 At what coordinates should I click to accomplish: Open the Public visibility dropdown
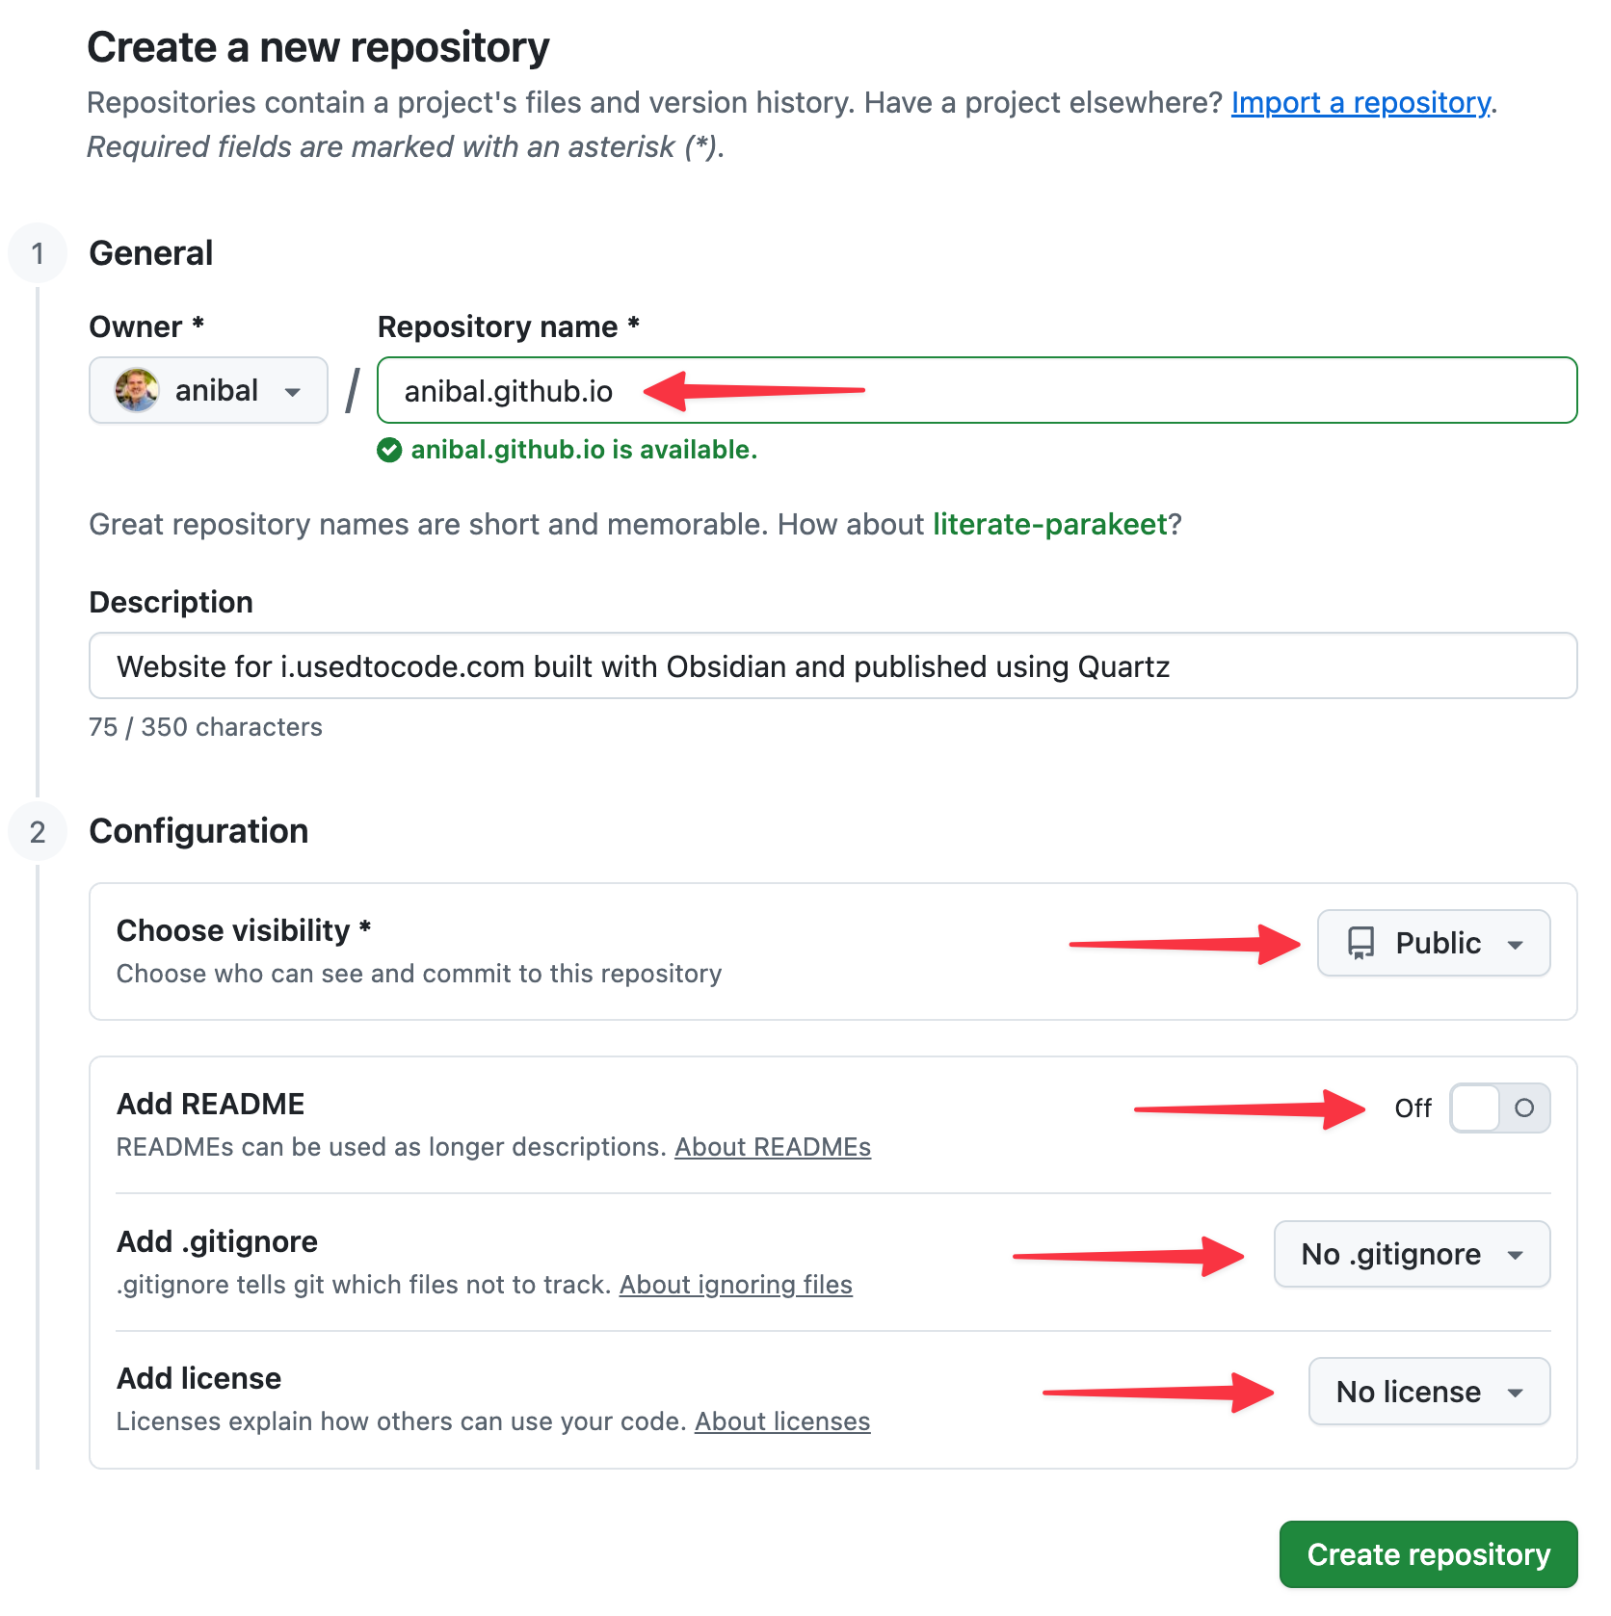1433,943
